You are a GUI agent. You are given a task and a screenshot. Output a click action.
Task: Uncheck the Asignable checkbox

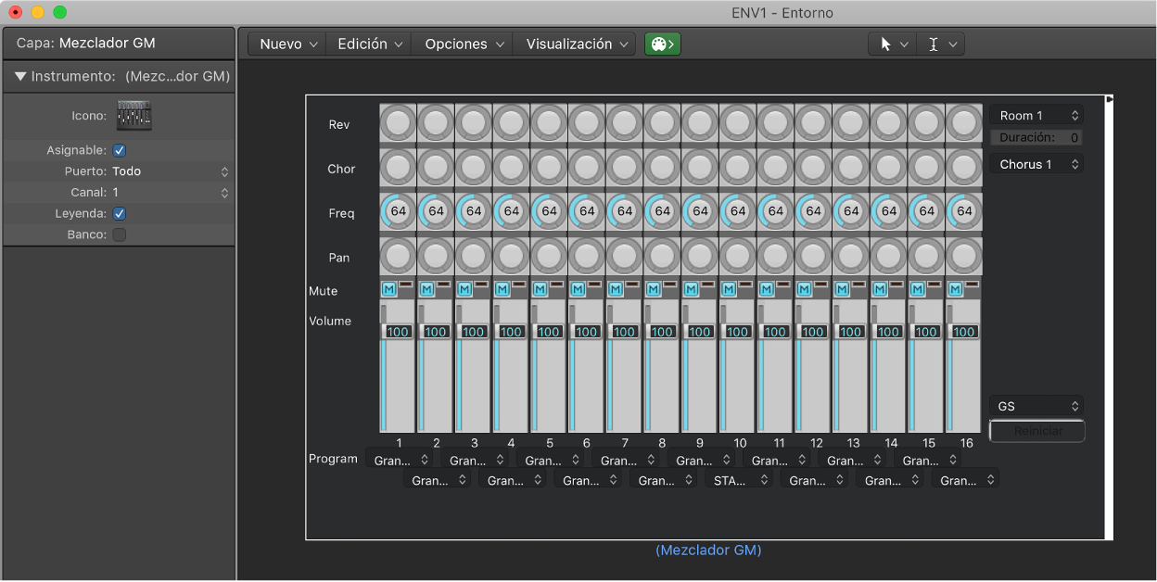(120, 150)
